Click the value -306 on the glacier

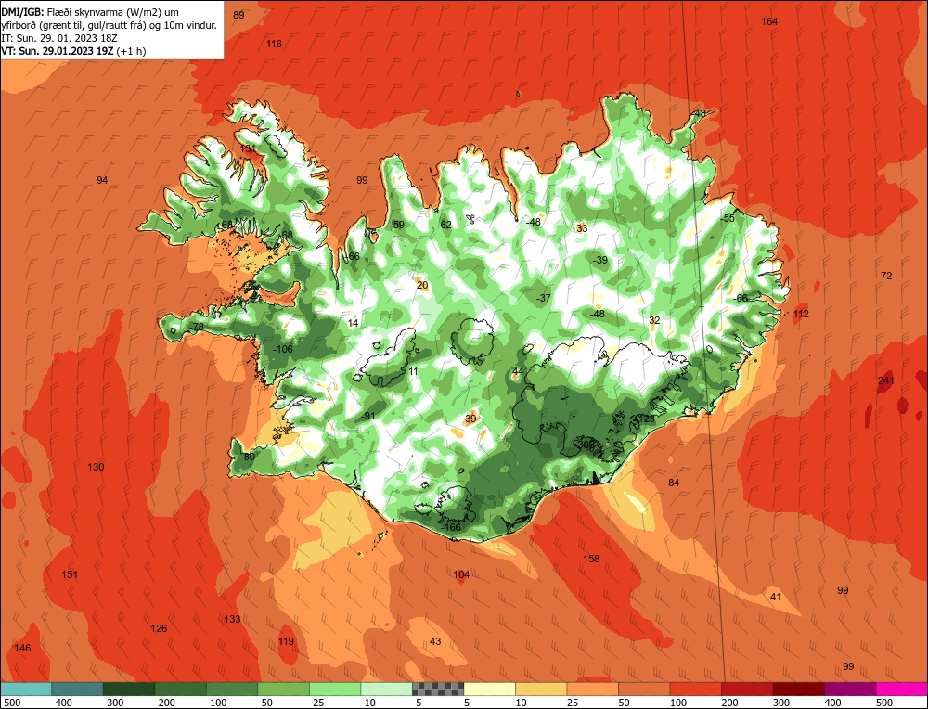(x=584, y=445)
